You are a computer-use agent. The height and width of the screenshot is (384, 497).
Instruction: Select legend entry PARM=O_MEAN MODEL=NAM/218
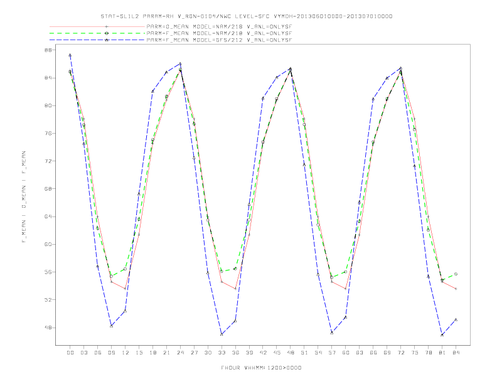pyautogui.click(x=219, y=26)
